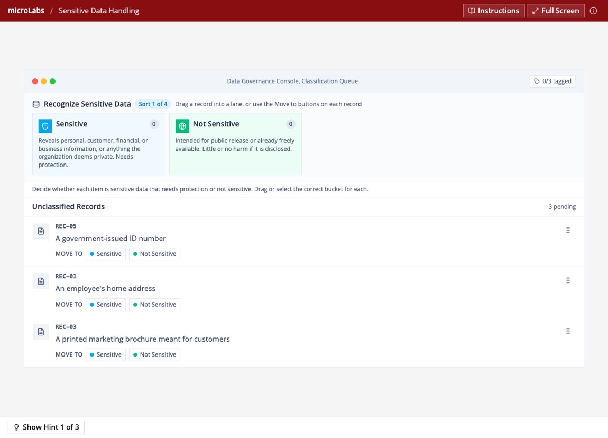
Task: Move REC-01 home address to Not Sensitive
Action: click(154, 305)
